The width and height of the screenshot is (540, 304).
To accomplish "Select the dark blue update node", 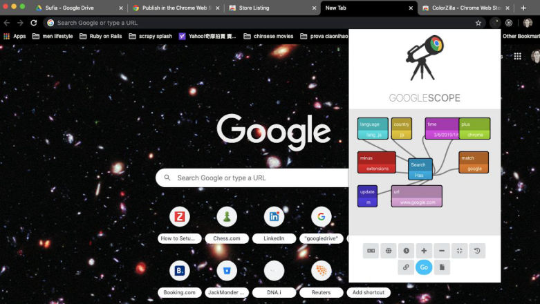I will (367, 196).
